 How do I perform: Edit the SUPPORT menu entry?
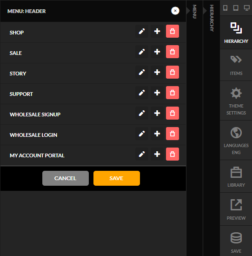click(x=142, y=93)
